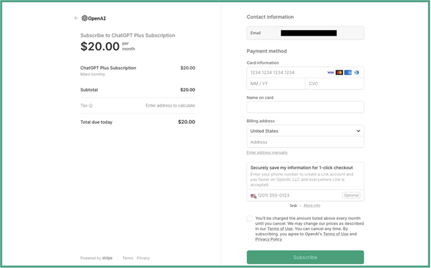Click the phone number field
This screenshot has width=431, height=268.
click(x=296, y=195)
